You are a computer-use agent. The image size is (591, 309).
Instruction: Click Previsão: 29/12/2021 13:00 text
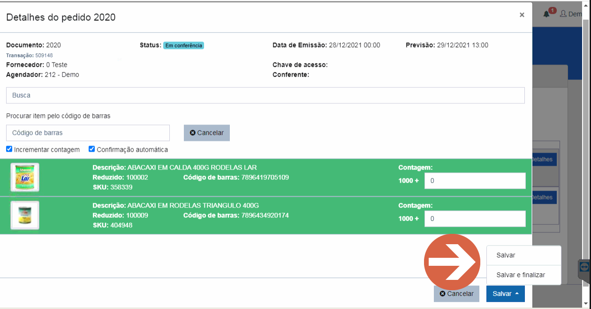[x=447, y=46]
